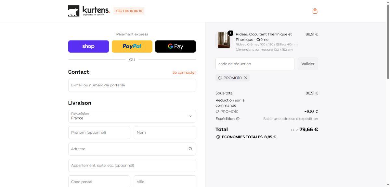The height and width of the screenshot is (187, 390).
Task: Click the Se connecter link
Action: tap(184, 72)
